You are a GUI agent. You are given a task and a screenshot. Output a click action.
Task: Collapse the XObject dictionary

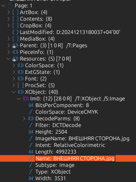(x=14, y=92)
